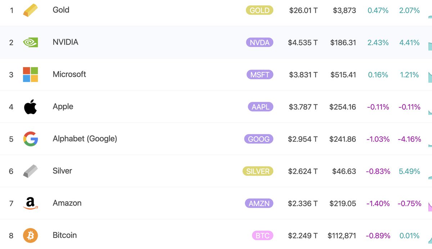Open the Alphabet (Google) link
Viewport: 432px width, 249px height.
click(85, 139)
